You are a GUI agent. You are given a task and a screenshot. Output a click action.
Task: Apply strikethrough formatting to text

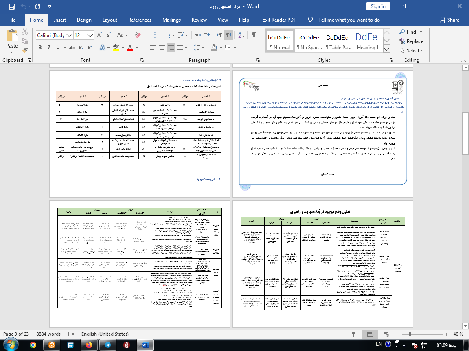72,48
